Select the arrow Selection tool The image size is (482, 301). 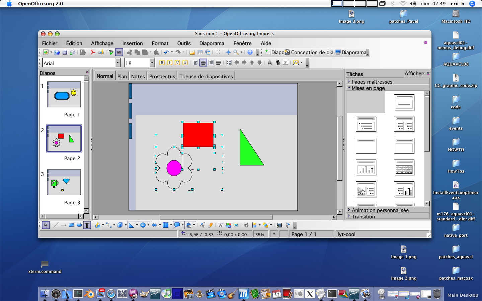click(x=46, y=225)
